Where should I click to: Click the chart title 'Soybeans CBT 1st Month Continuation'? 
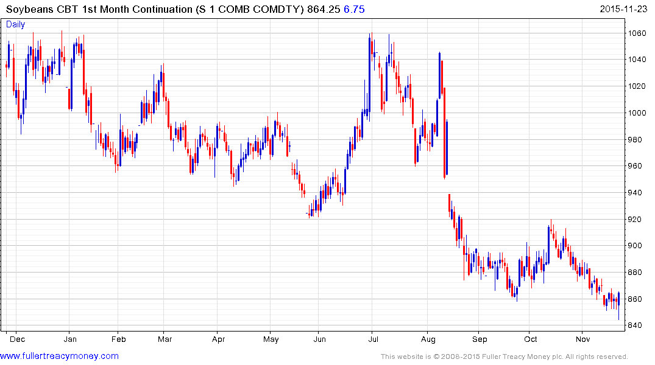point(99,9)
